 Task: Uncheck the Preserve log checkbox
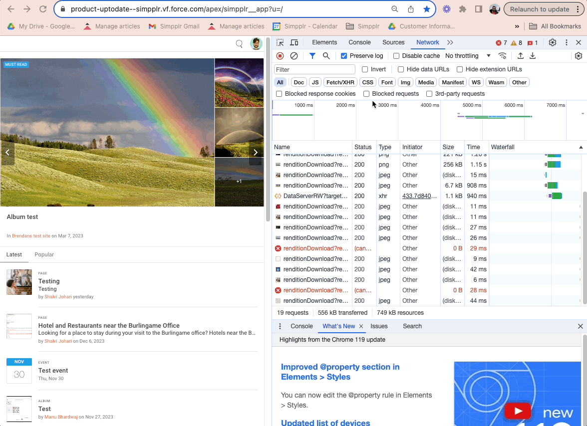[x=344, y=56]
